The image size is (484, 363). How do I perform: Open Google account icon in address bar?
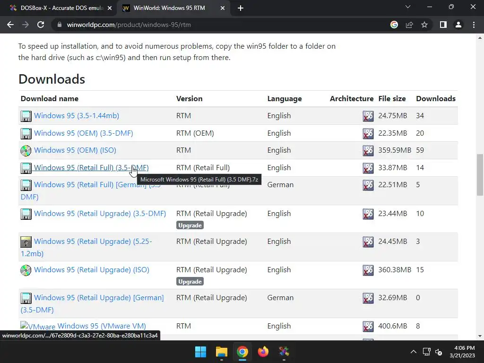(394, 25)
